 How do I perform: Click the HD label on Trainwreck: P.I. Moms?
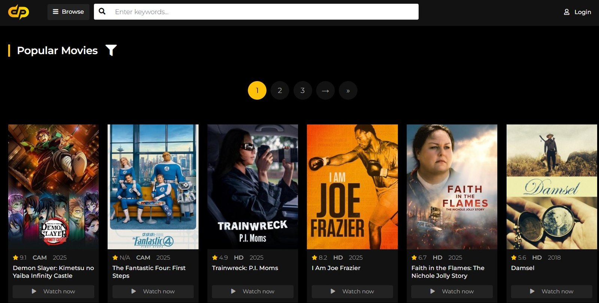click(238, 257)
